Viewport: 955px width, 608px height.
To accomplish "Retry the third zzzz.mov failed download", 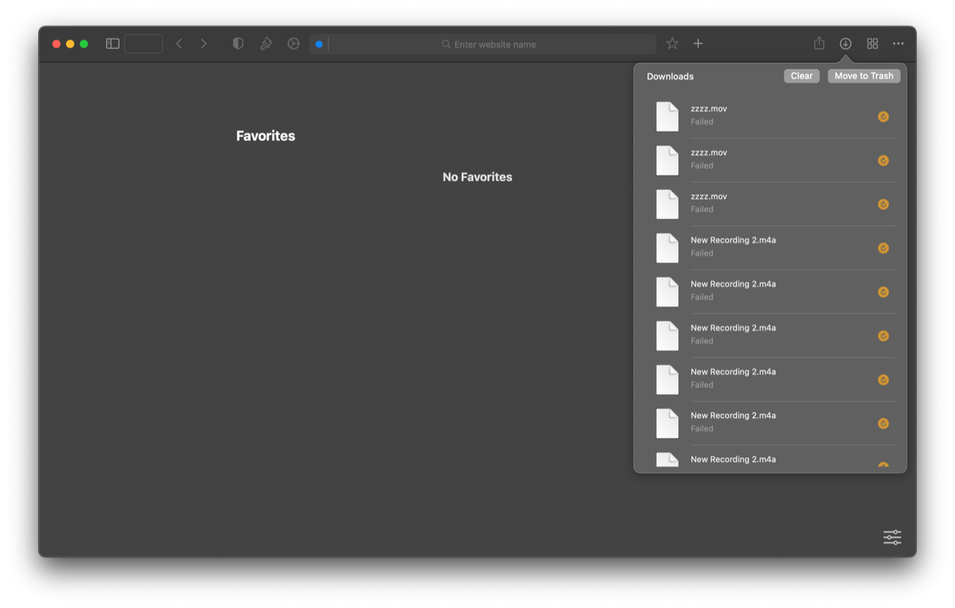I will (883, 204).
